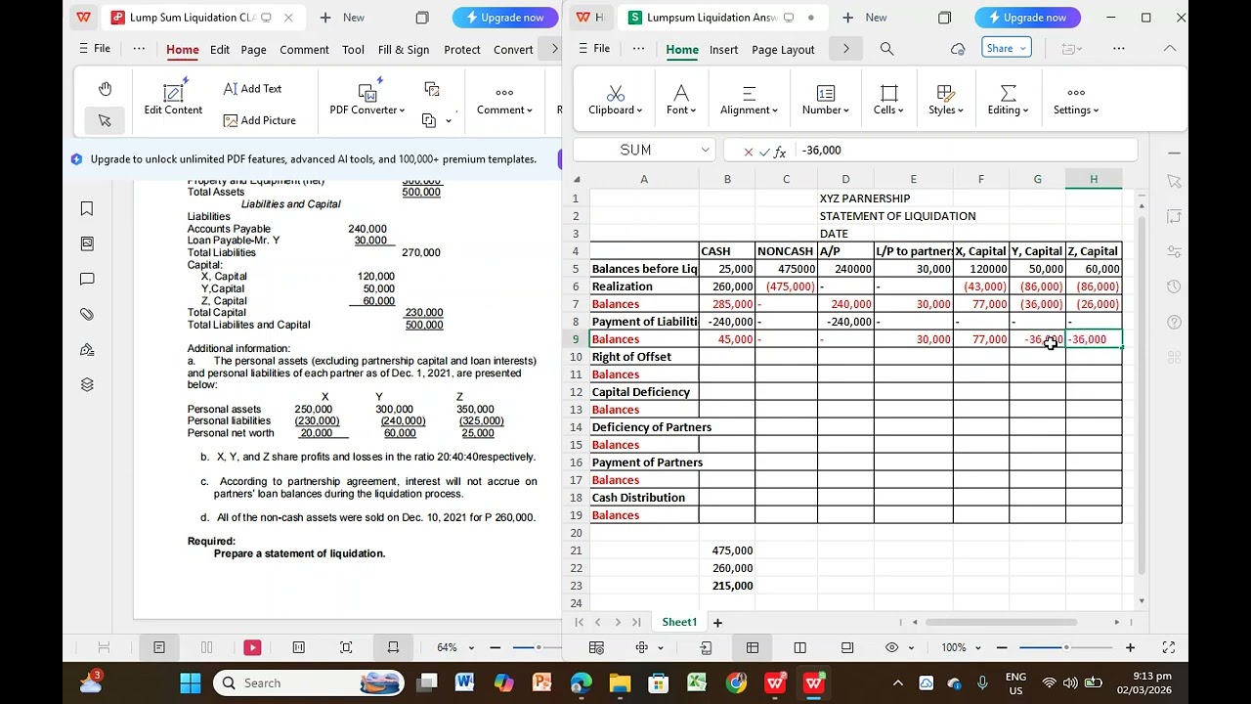Open the Bookmark panel in PDF sidebar

click(87, 208)
